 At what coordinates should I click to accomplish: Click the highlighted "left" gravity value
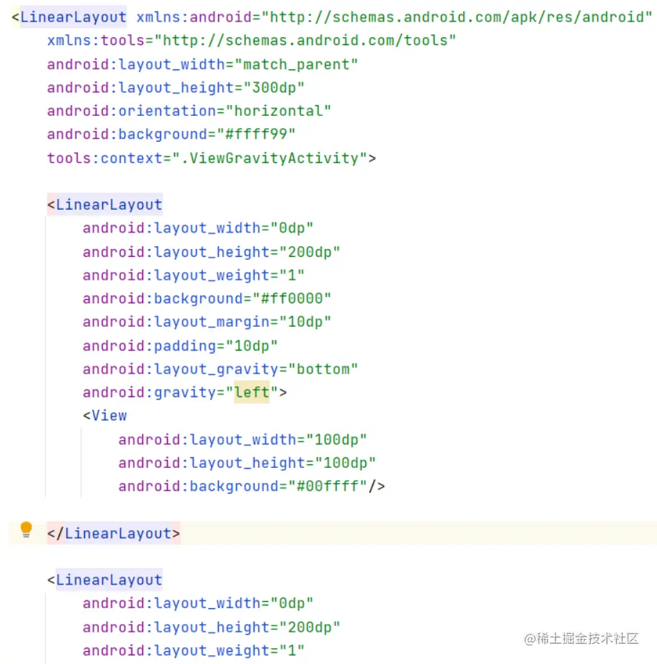tap(252, 393)
